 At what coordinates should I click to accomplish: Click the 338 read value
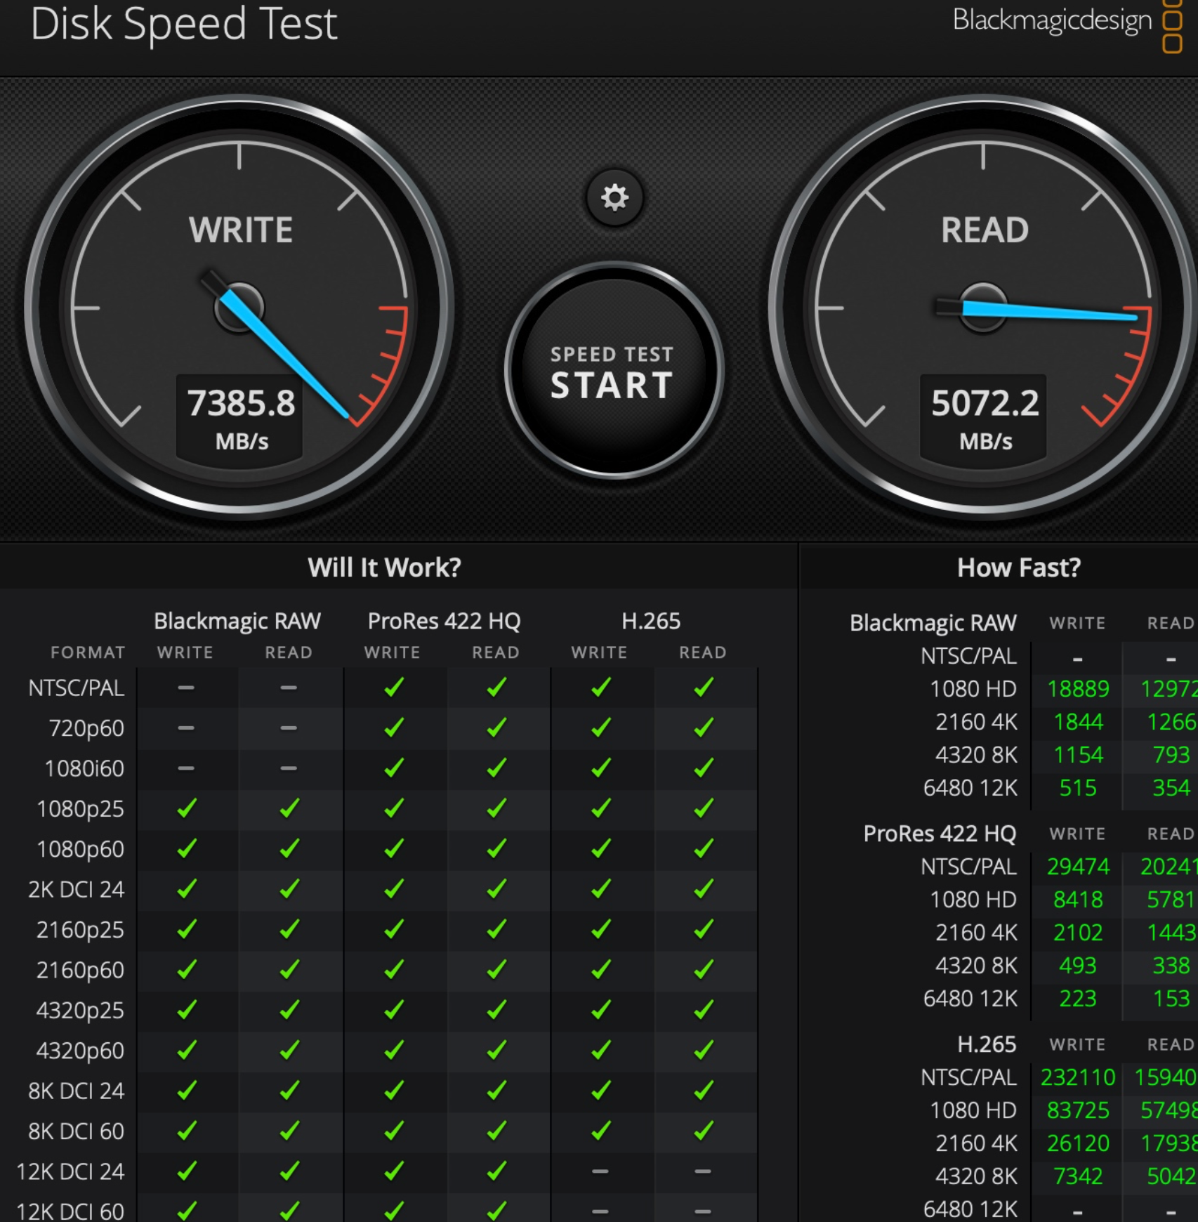[x=1171, y=966]
